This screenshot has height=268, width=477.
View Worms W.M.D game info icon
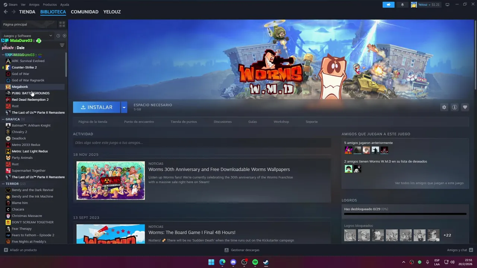[455, 107]
